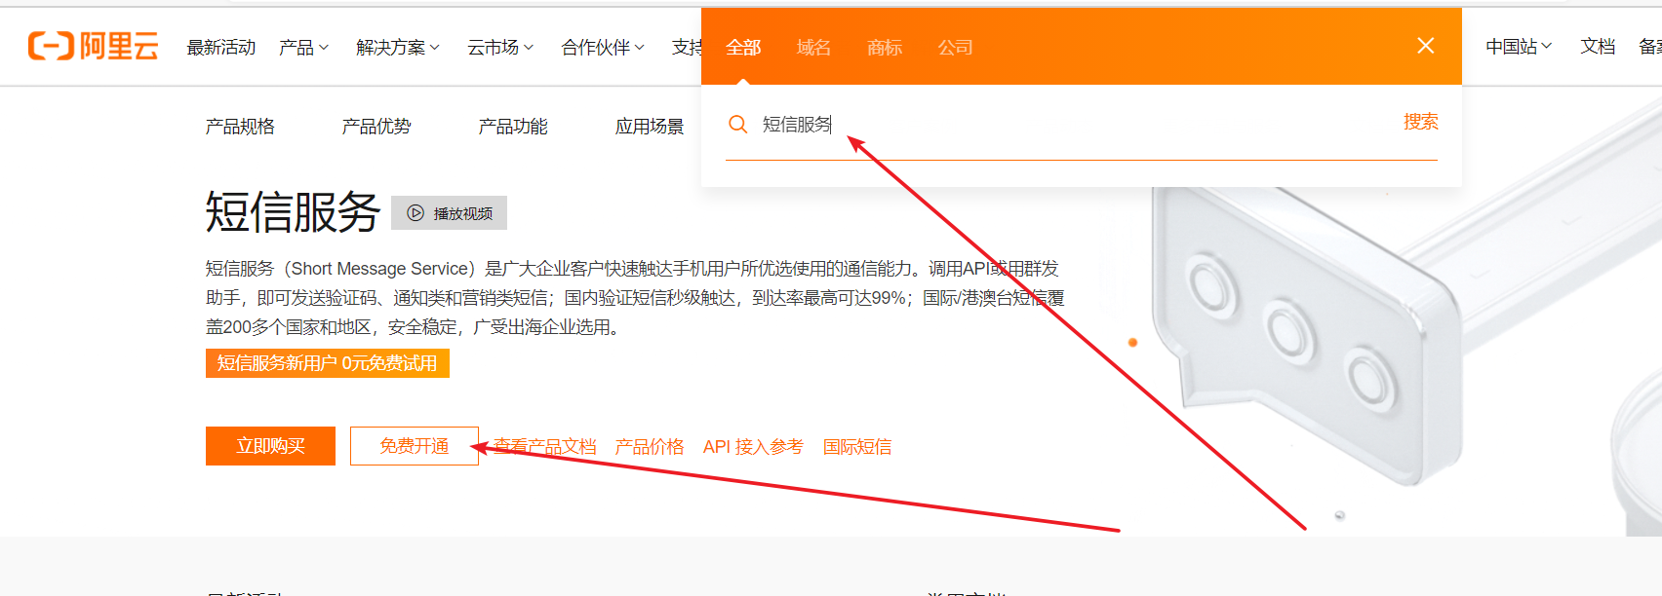Click the 播放视频 button
1662x596 pixels.
pyautogui.click(x=449, y=213)
